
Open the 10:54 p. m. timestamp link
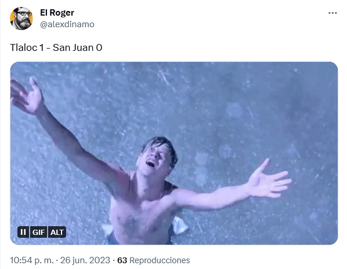pyautogui.click(x=32, y=260)
